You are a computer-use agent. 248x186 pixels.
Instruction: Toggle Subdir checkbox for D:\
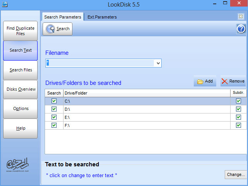(x=238, y=109)
